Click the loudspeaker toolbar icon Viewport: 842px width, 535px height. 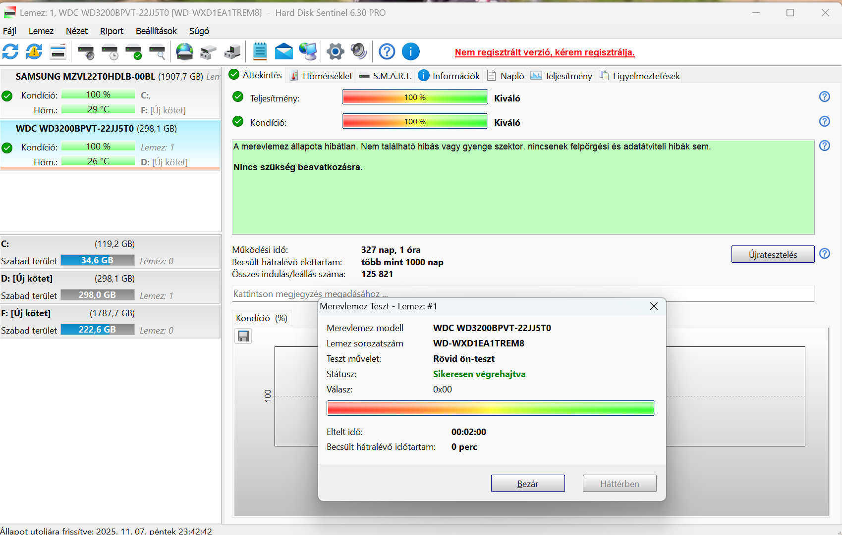click(x=359, y=51)
